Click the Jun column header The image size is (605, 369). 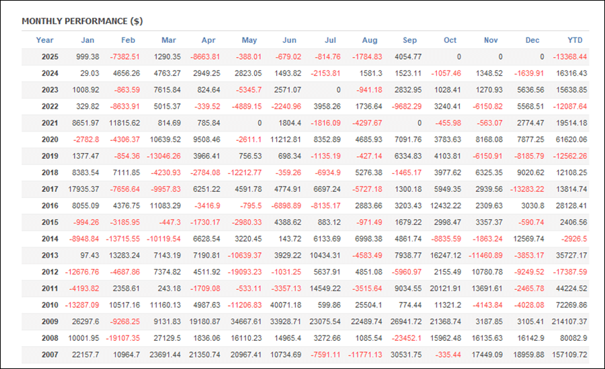point(290,40)
